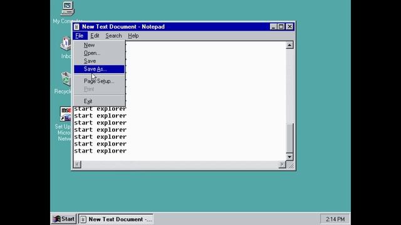401x225 pixels.
Task: Click the last 'start explorer' line
Action: pyautogui.click(x=100, y=151)
